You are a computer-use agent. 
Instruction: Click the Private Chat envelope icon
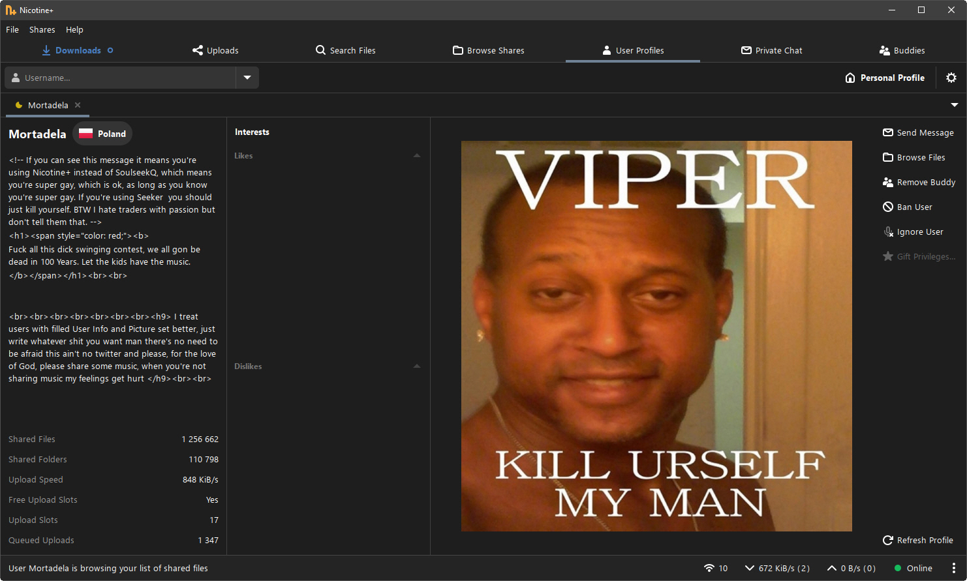point(746,50)
